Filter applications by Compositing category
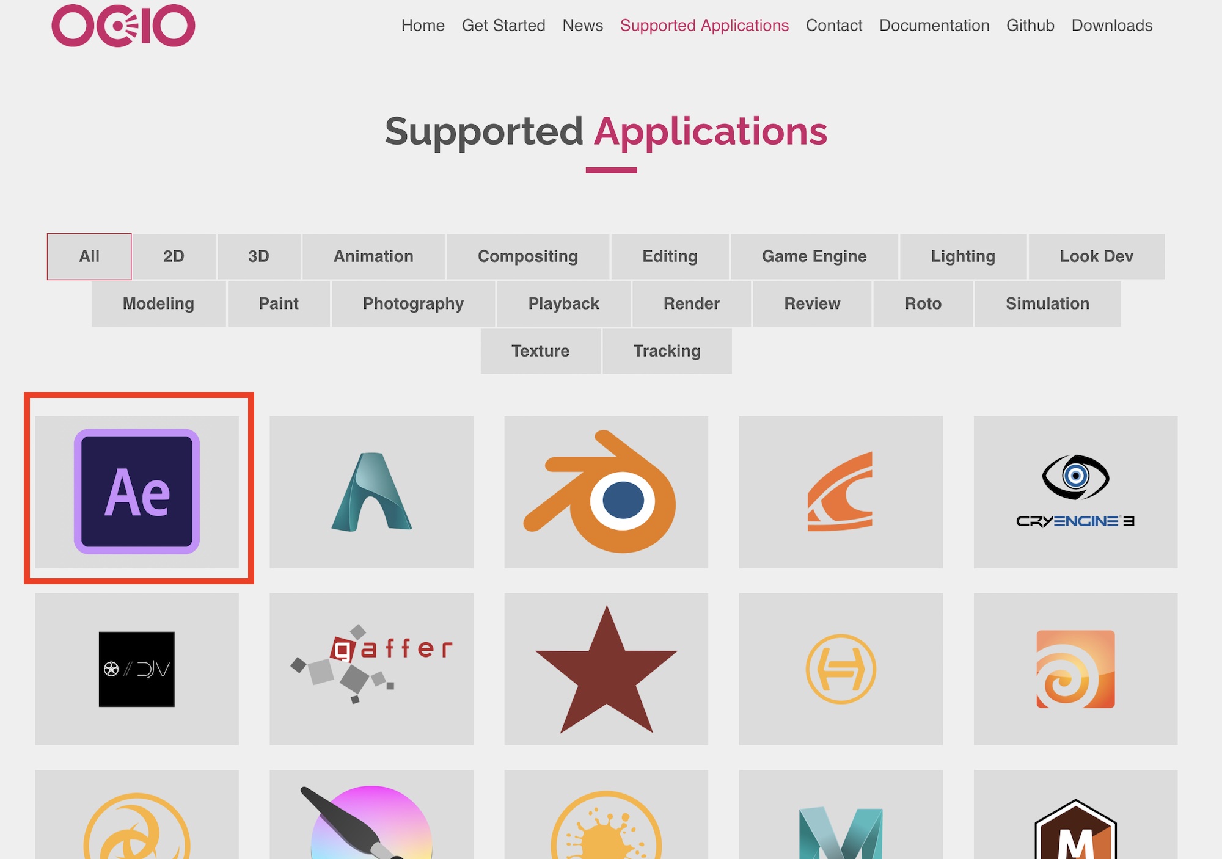 (x=527, y=256)
